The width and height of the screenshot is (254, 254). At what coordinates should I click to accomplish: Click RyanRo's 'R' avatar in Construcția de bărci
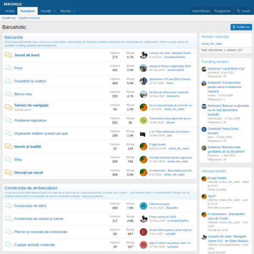point(144,206)
